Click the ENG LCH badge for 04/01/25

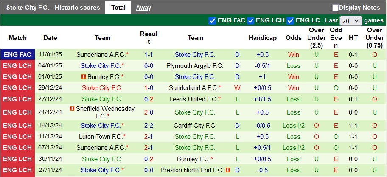tap(17, 66)
